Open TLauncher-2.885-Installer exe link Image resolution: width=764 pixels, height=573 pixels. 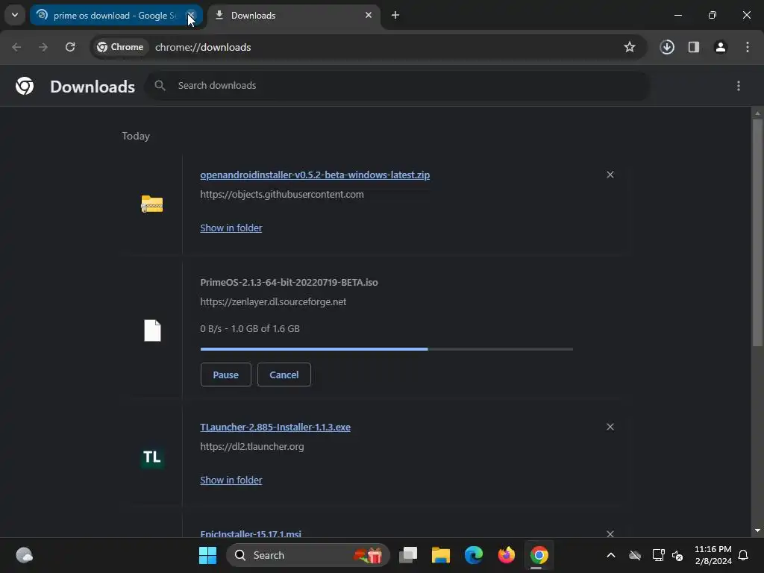[275, 428]
